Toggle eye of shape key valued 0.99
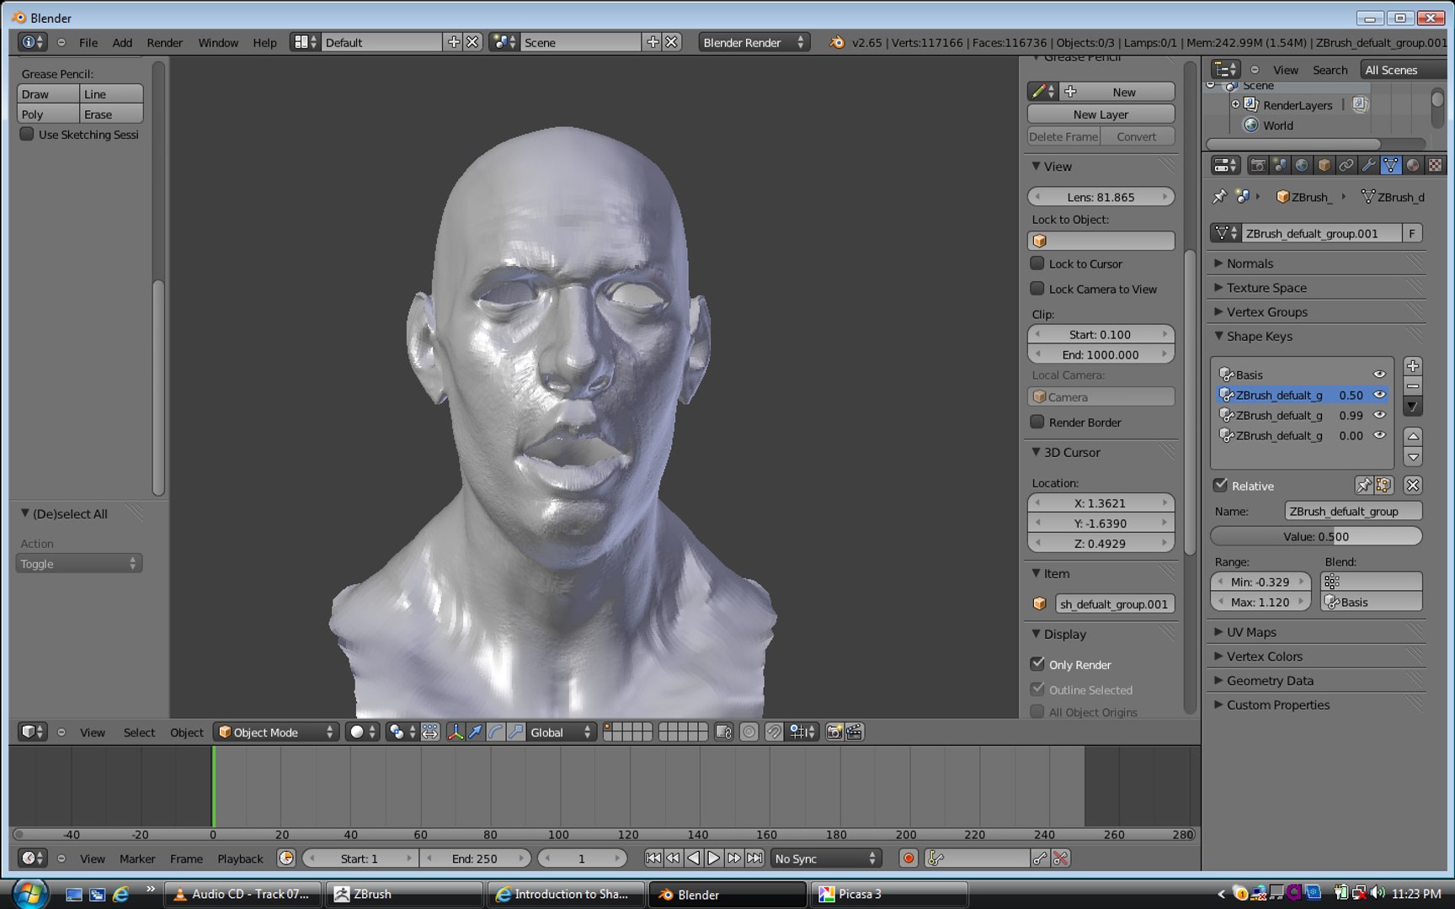This screenshot has width=1455, height=909. click(x=1379, y=415)
